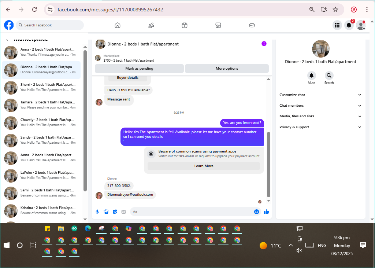Attach a file using the photo icon
The width and height of the screenshot is (375, 268).
pyautogui.click(x=106, y=212)
